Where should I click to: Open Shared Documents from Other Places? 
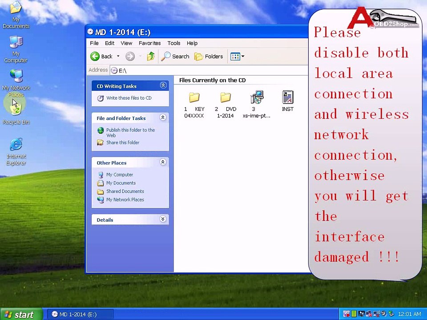click(x=125, y=191)
